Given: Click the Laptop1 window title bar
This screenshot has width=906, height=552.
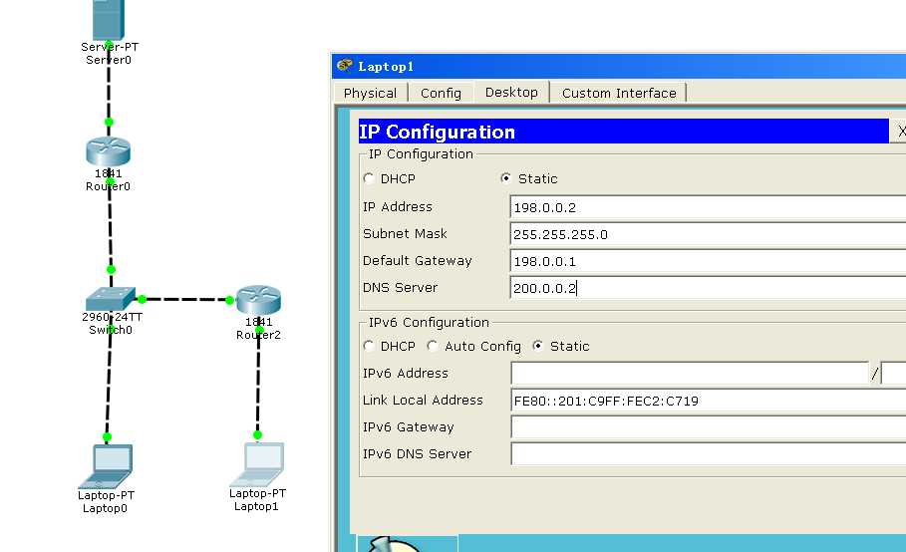Looking at the screenshot, I should pyautogui.click(x=619, y=66).
